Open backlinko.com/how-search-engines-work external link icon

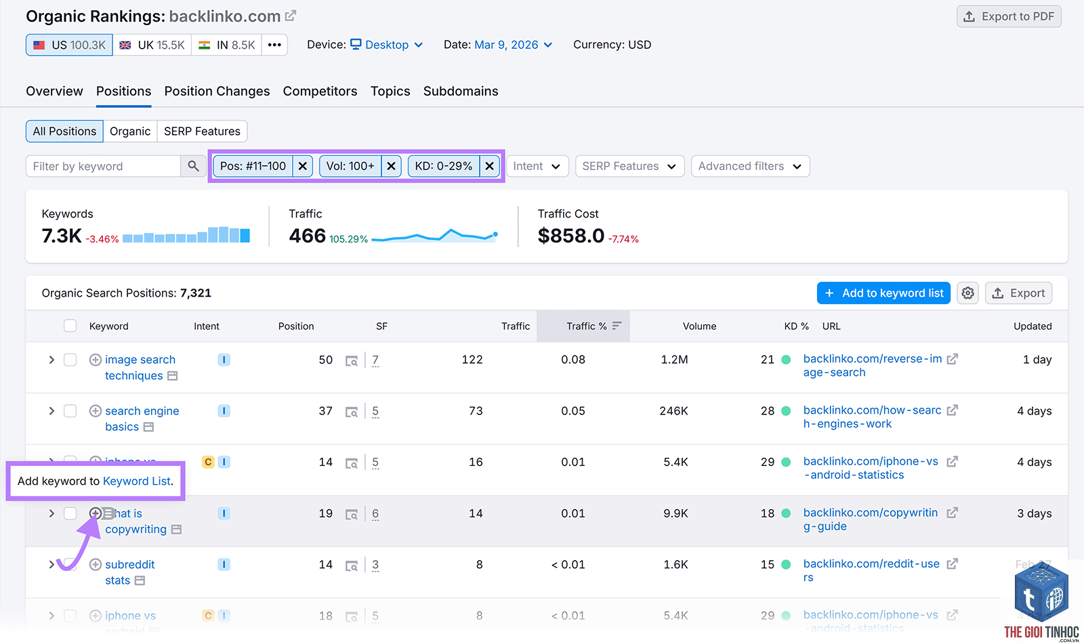pos(952,410)
